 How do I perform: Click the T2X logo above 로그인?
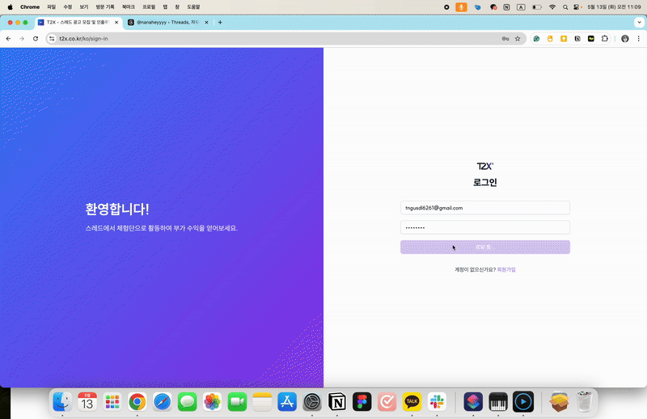484,166
